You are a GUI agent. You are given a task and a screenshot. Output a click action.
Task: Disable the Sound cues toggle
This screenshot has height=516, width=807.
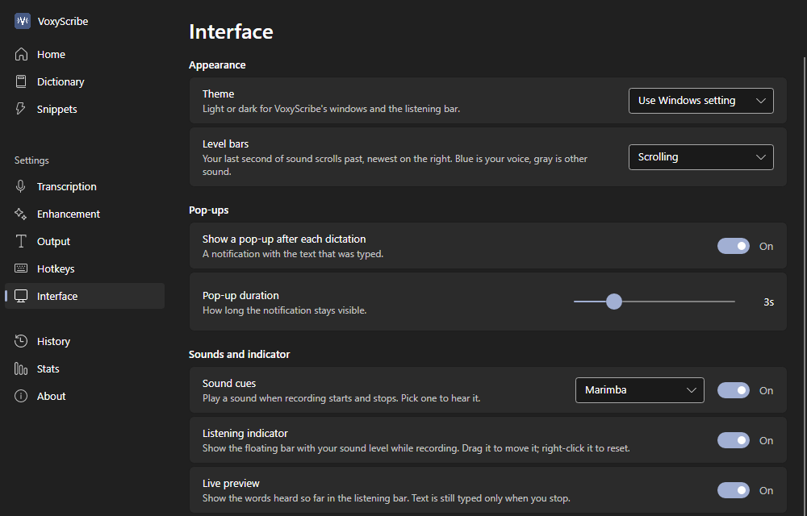pos(734,390)
